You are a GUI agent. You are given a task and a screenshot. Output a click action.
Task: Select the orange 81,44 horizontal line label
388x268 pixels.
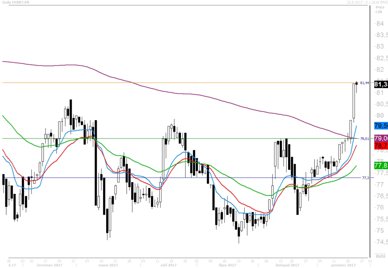tap(364, 83)
